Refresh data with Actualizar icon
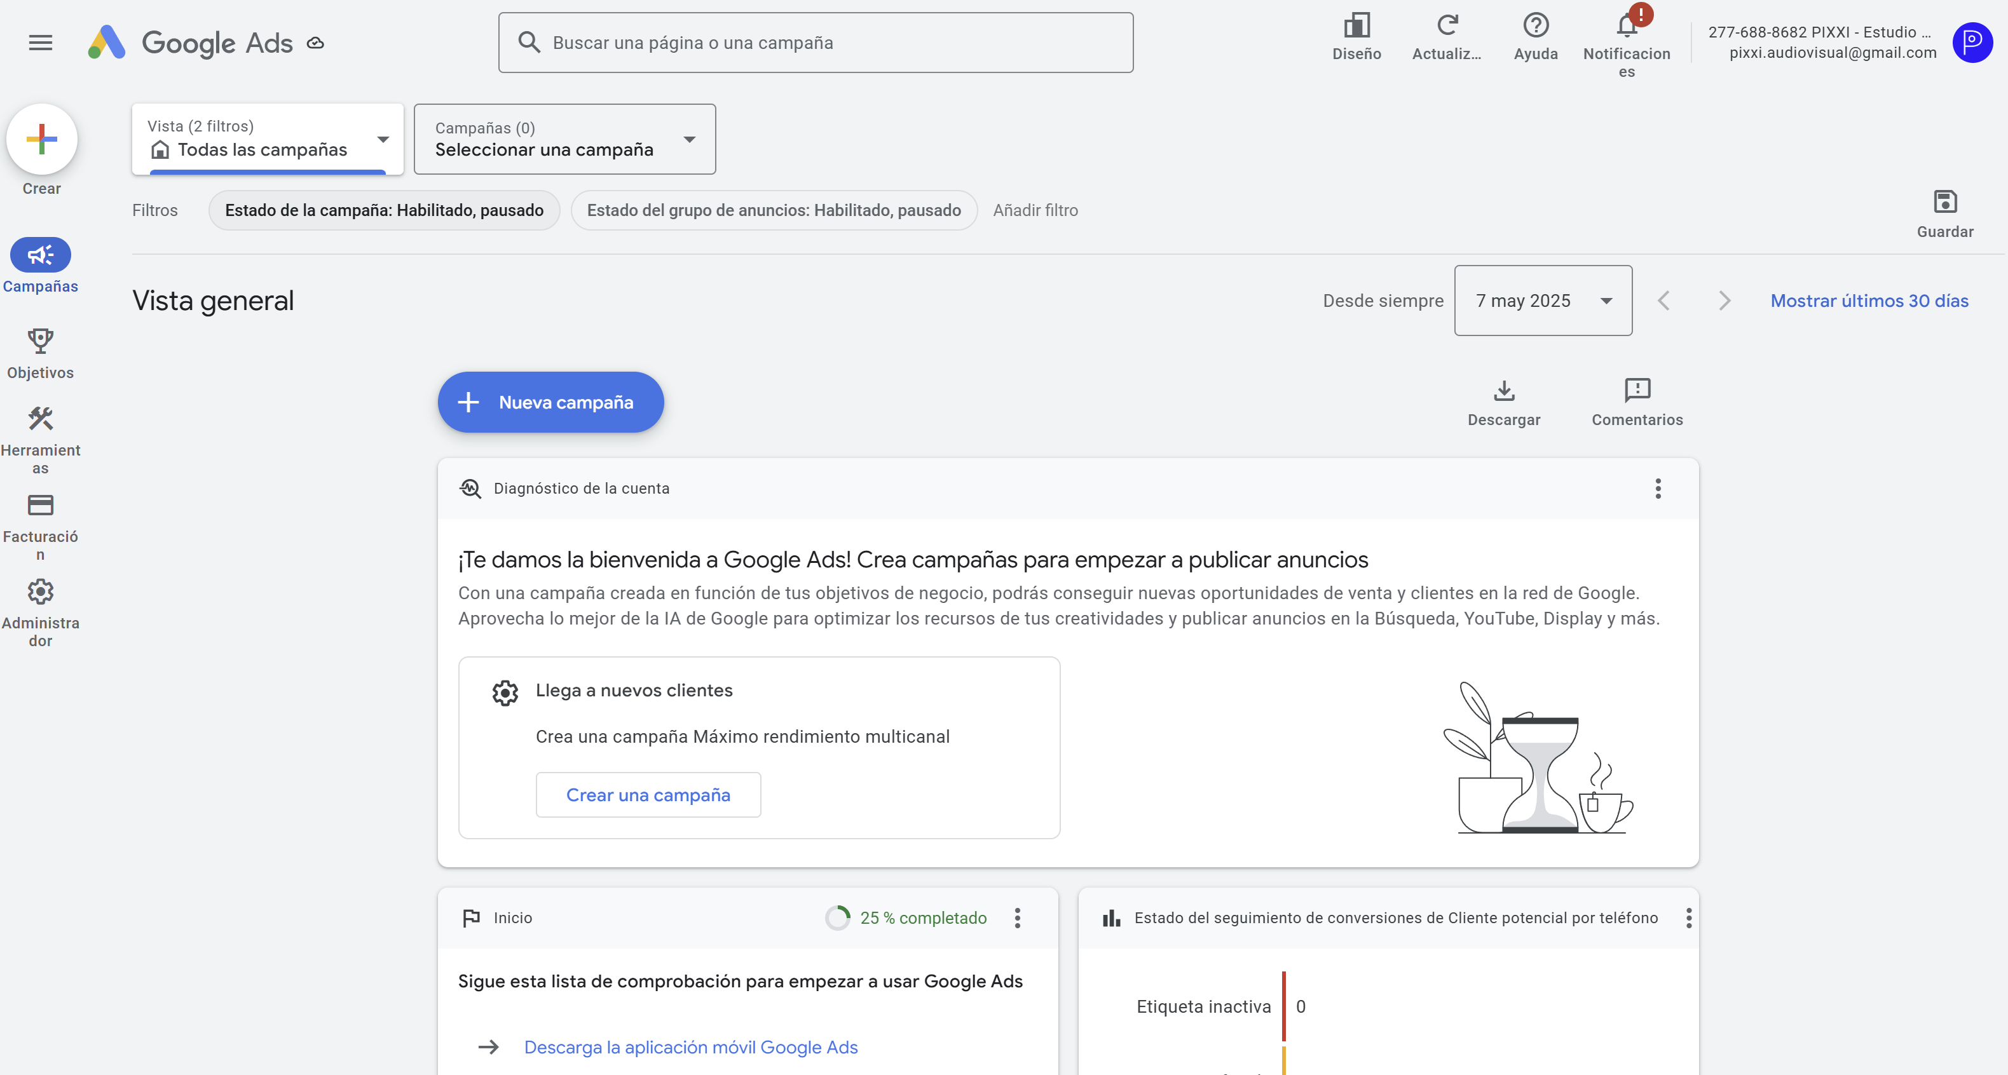 [1447, 37]
